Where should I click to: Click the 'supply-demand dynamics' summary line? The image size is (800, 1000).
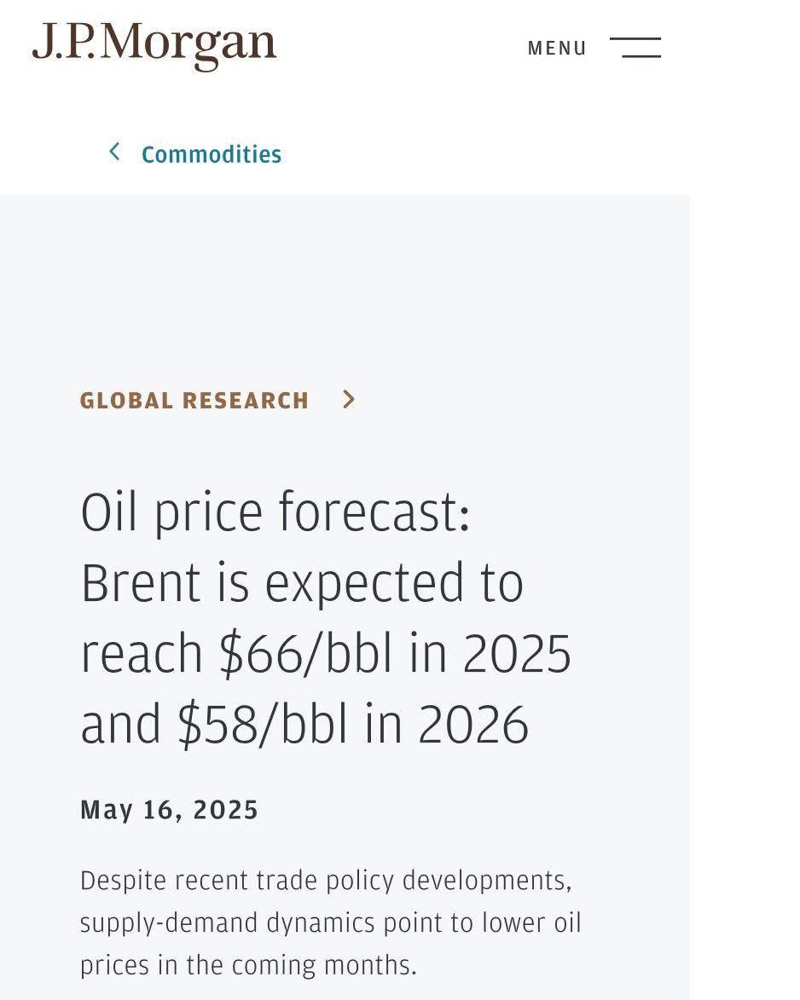point(330,923)
